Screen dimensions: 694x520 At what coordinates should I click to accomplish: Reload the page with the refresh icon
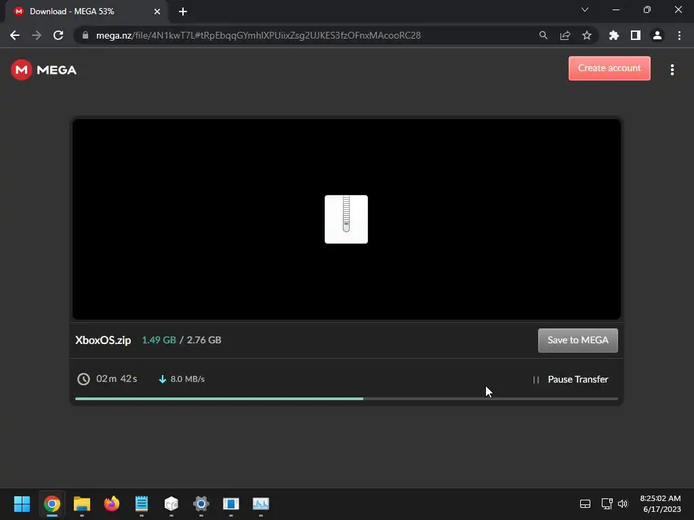coord(58,35)
